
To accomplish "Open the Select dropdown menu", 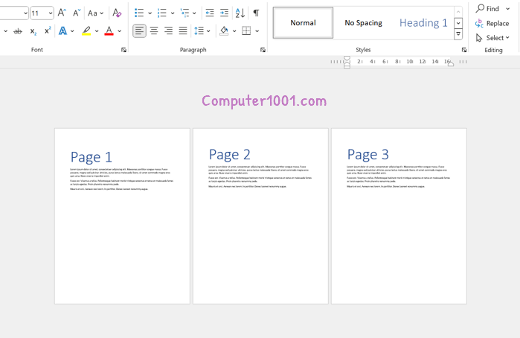I will (x=492, y=38).
